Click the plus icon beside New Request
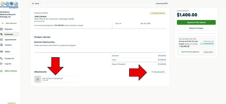The height and width of the screenshot is (104, 226). tap(2, 23)
